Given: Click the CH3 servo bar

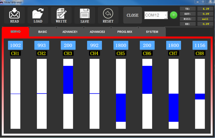Looking at the screenshot, I should coord(68,94).
